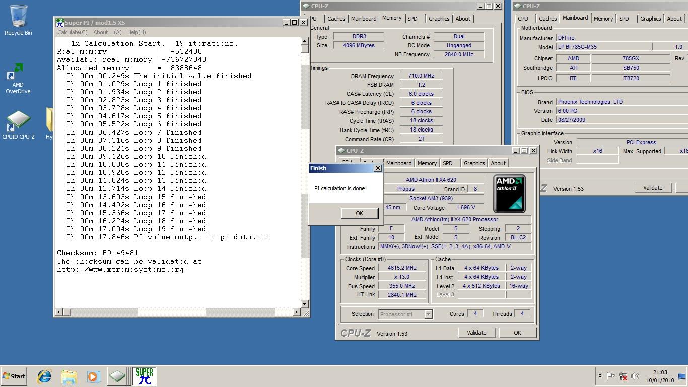Switch to CPU-Z via its taskbar button
Viewport: 688px width, 387px height.
tap(117, 376)
